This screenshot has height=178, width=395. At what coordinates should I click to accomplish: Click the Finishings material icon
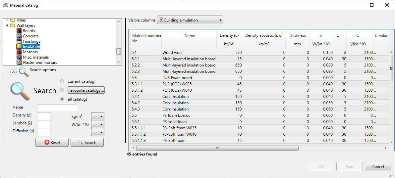tap(19, 41)
